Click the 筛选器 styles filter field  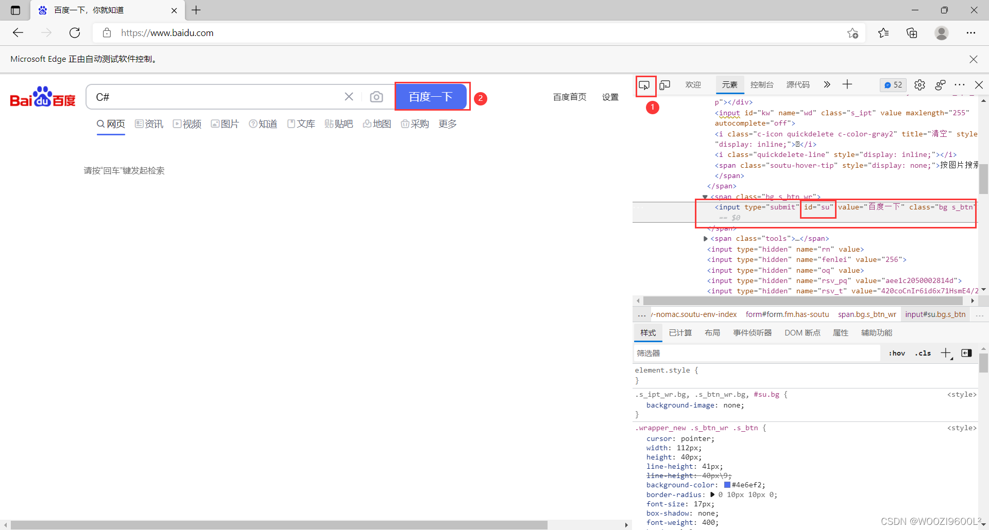(x=757, y=353)
